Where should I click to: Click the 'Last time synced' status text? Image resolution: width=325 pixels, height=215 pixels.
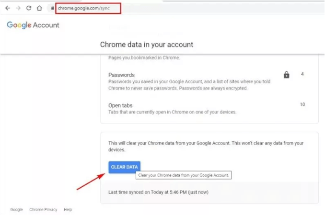pos(158,192)
